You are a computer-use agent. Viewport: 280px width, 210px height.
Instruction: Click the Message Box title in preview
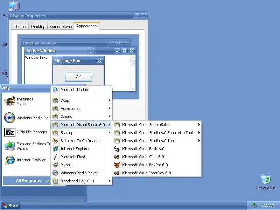tap(67, 61)
